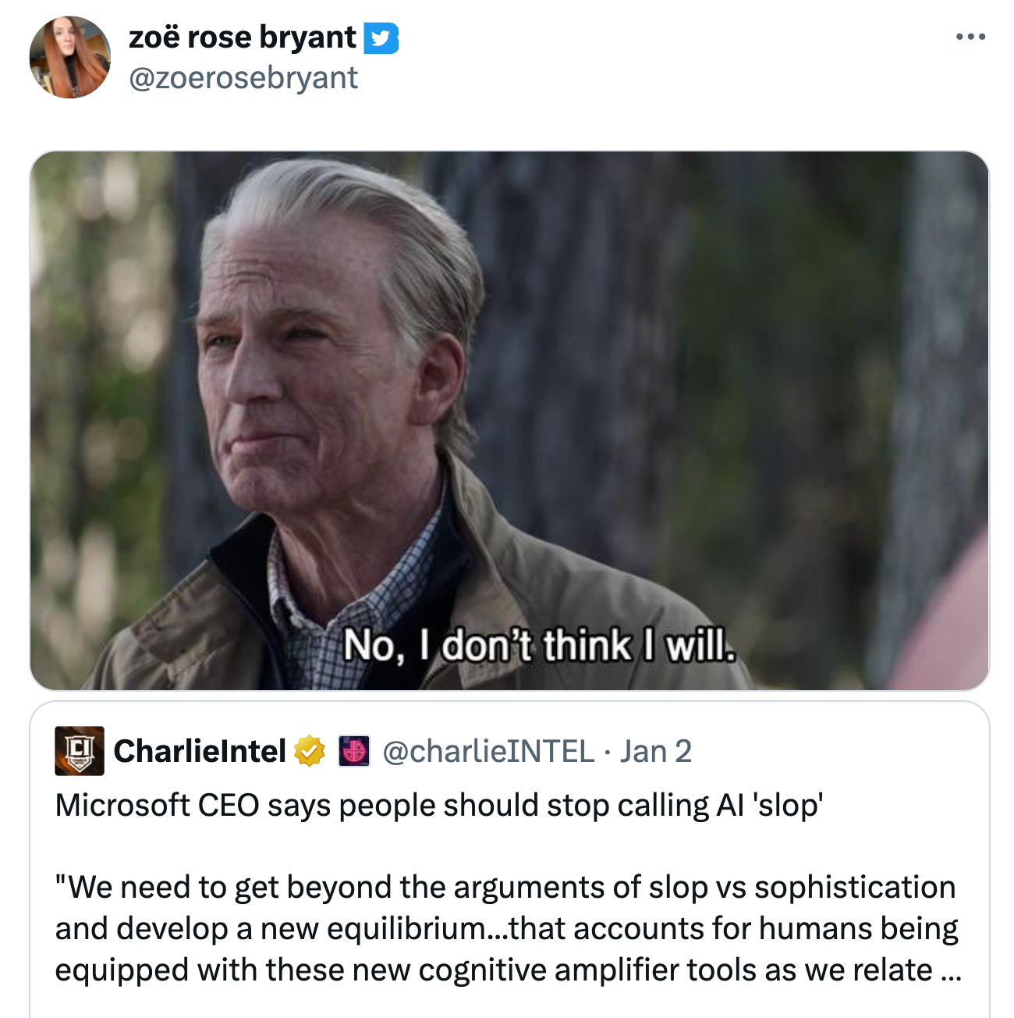Open the zoë rose bryant display name
The width and height of the screenshot is (1014, 1018).
click(x=242, y=37)
